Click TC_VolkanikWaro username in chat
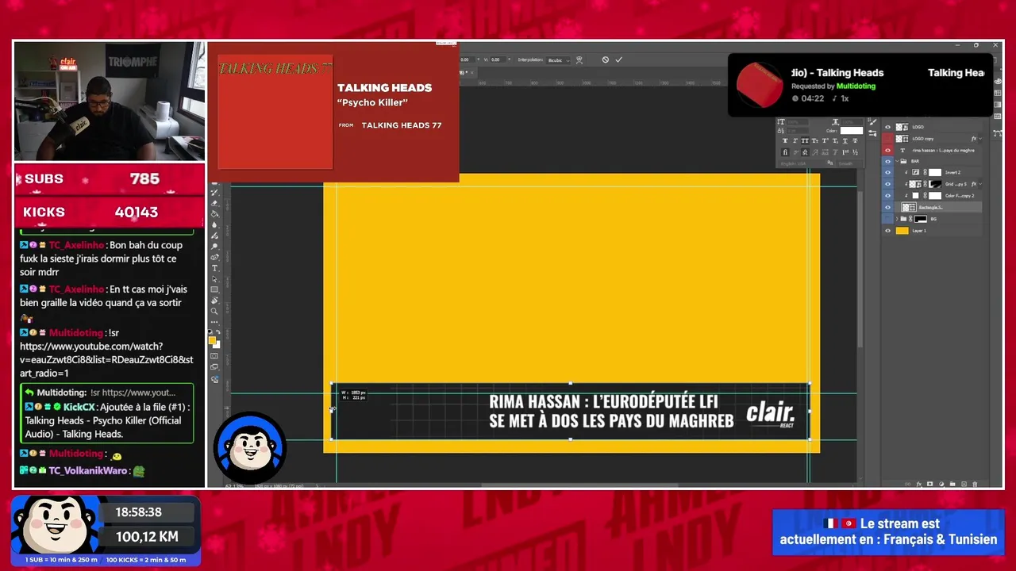The width and height of the screenshot is (1016, 571). (x=88, y=470)
